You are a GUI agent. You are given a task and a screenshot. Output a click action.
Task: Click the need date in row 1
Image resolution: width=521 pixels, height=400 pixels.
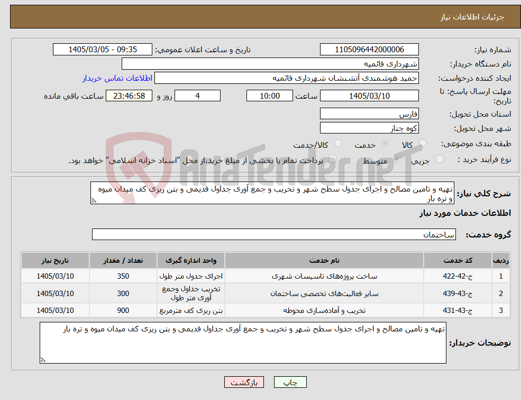click(x=55, y=276)
